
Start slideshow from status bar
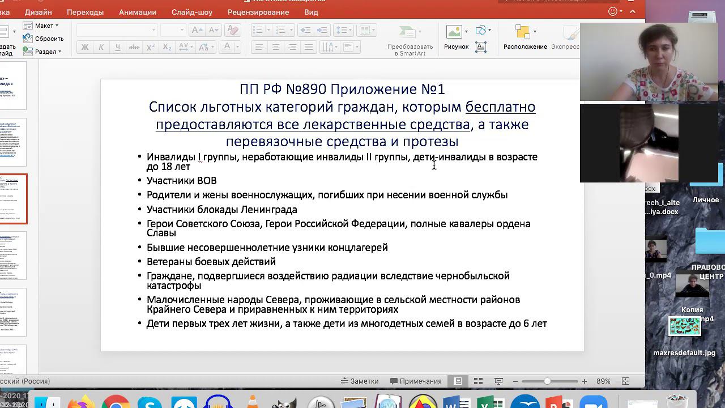(498, 381)
